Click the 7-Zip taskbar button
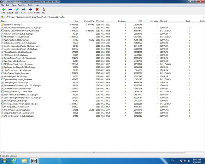The height and width of the screenshot is (164, 205). [x=34, y=161]
